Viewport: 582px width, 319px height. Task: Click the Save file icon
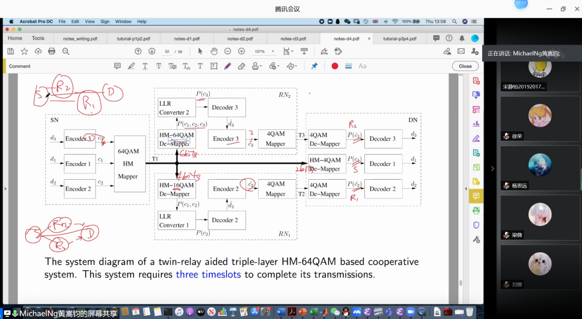click(x=11, y=52)
